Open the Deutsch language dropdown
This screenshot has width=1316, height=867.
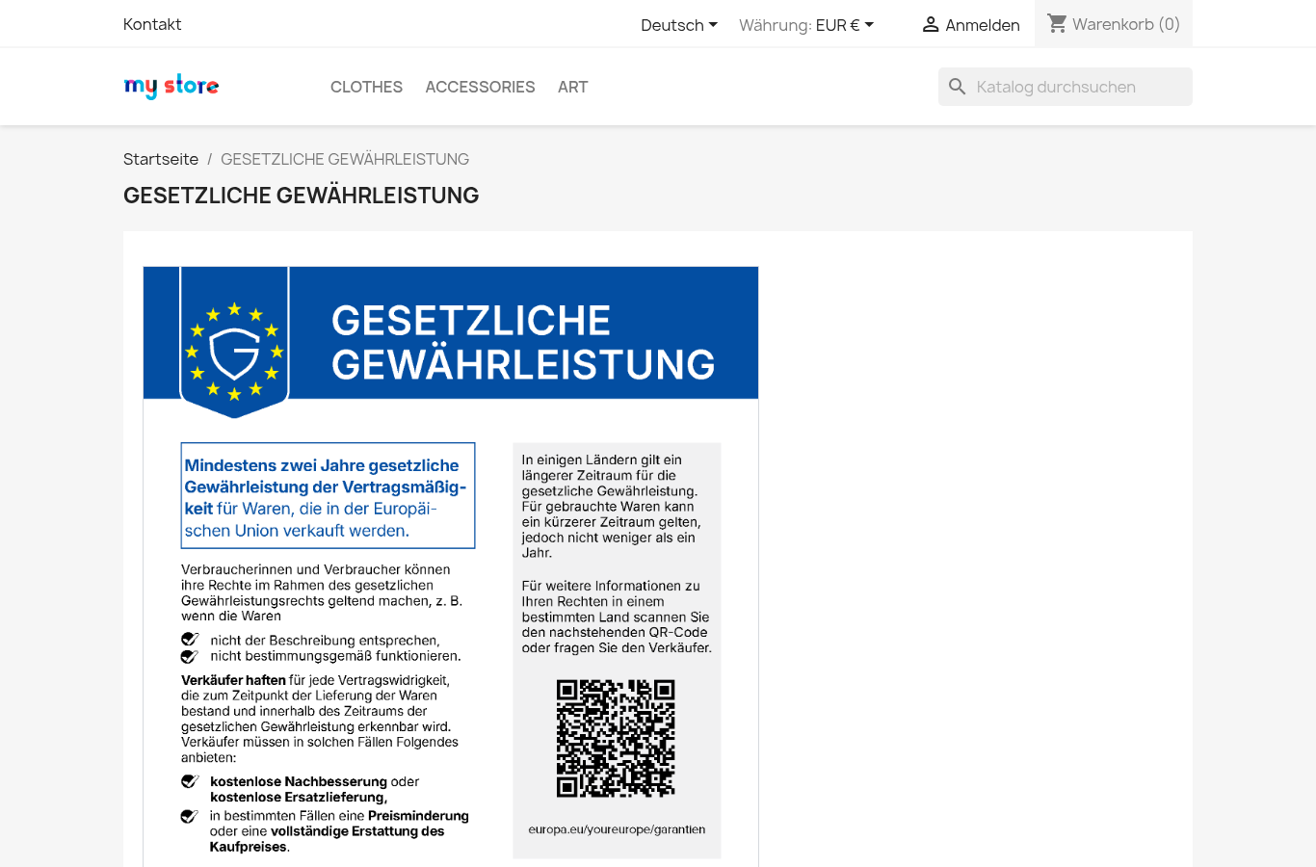click(679, 25)
